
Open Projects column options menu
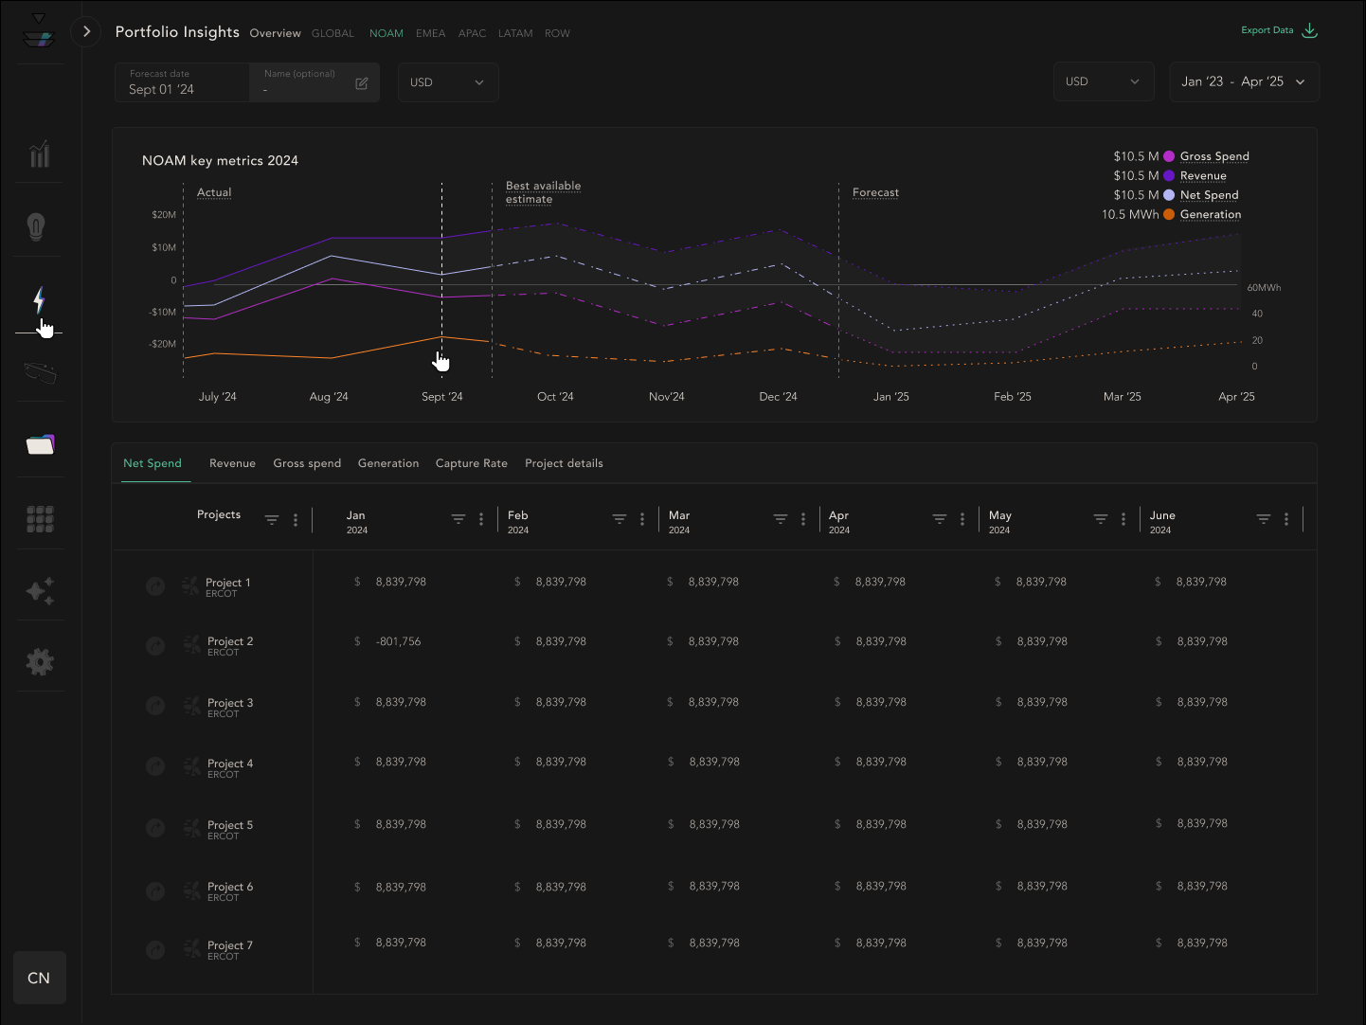point(296,520)
